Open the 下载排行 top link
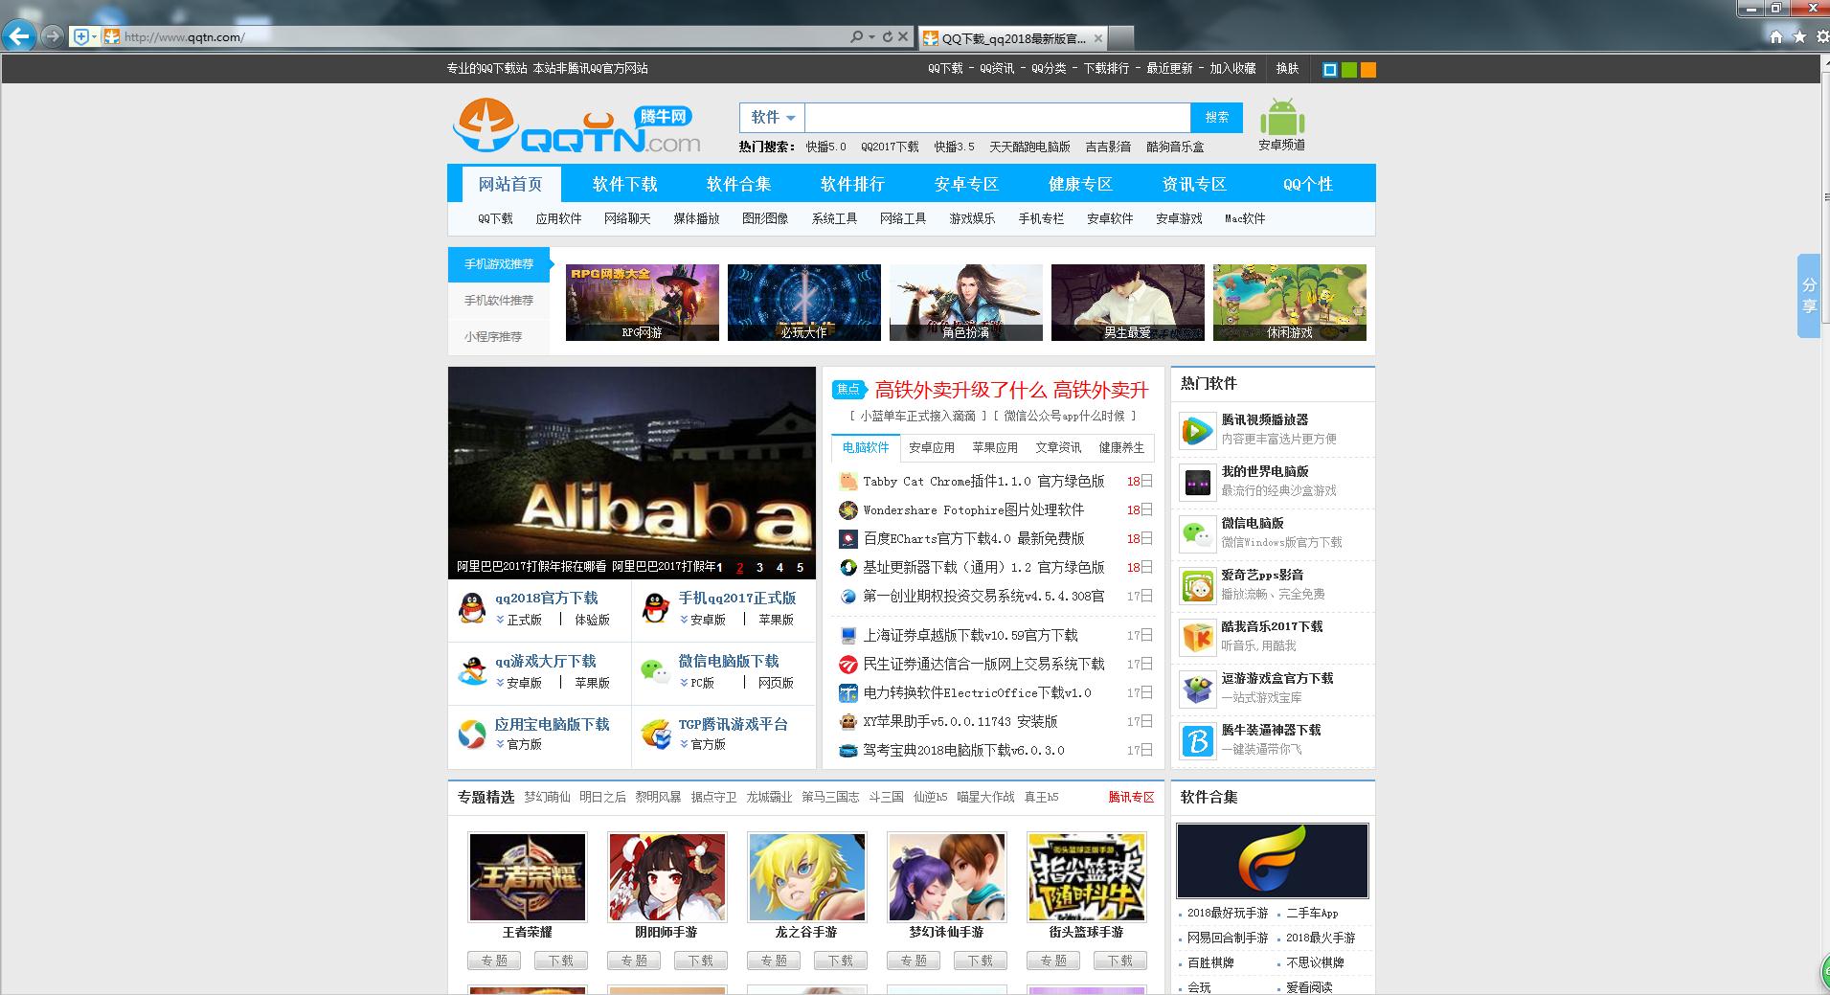 1106,69
